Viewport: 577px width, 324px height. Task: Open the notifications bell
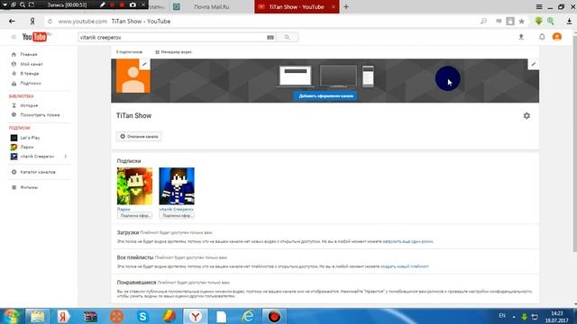(x=542, y=37)
